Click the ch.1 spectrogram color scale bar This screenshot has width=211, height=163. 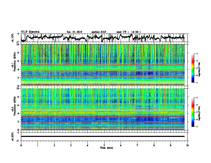point(193,68)
